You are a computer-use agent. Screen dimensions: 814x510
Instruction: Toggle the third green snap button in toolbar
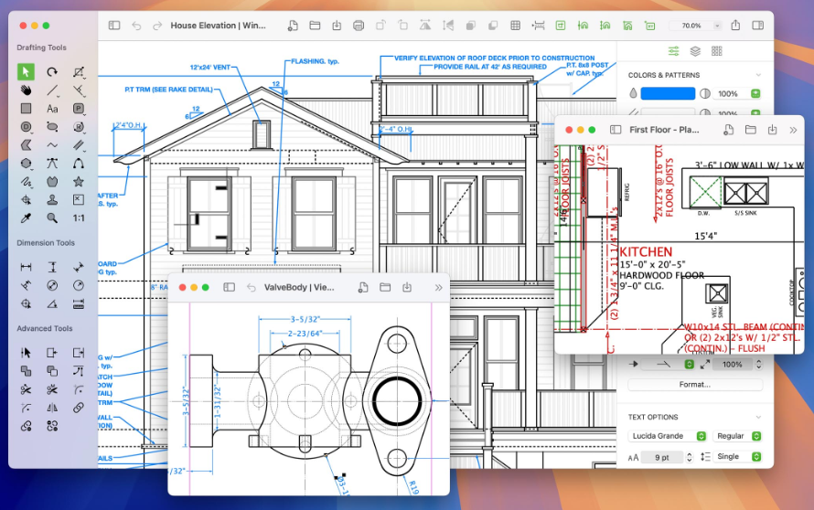point(605,26)
